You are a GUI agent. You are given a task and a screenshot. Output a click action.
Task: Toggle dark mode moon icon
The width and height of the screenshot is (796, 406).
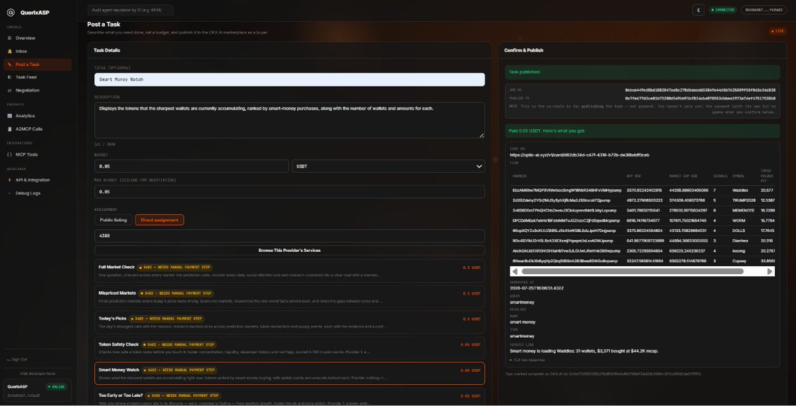point(698,10)
